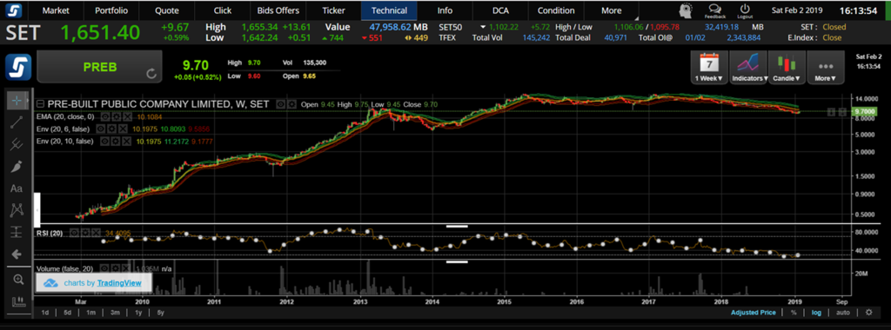Select the pitchfork drawing tool
Image resolution: width=891 pixels, height=330 pixels.
coord(17,144)
